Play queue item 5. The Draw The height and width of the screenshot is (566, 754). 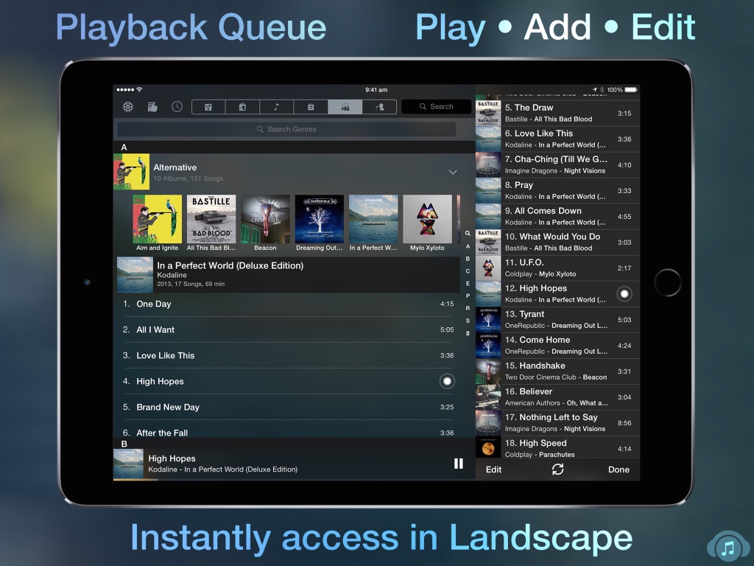click(x=558, y=113)
